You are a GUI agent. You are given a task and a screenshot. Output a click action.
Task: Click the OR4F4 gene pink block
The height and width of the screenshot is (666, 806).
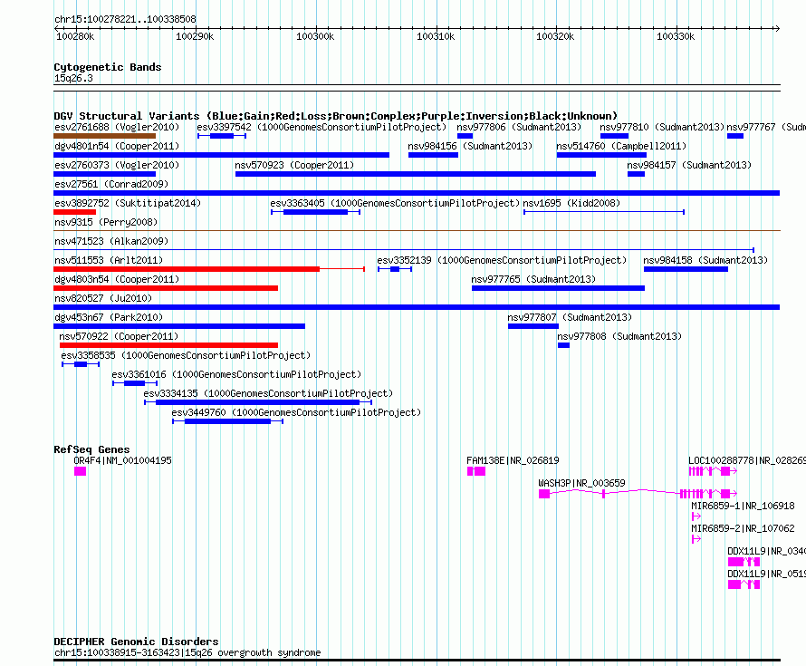(x=81, y=471)
